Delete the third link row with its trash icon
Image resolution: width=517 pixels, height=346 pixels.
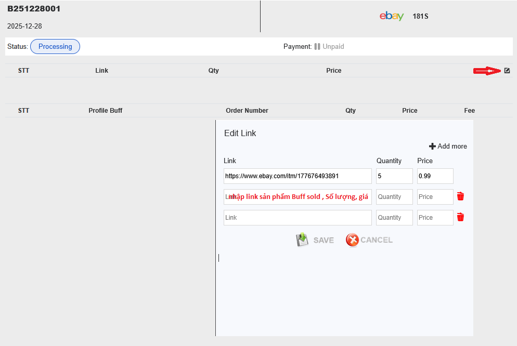click(x=460, y=217)
